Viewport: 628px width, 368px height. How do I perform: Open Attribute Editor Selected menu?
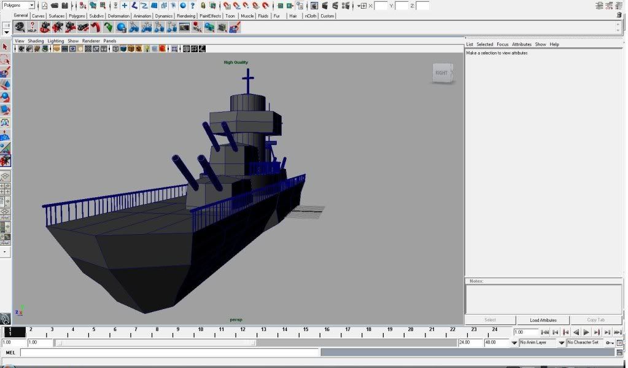[x=484, y=44]
